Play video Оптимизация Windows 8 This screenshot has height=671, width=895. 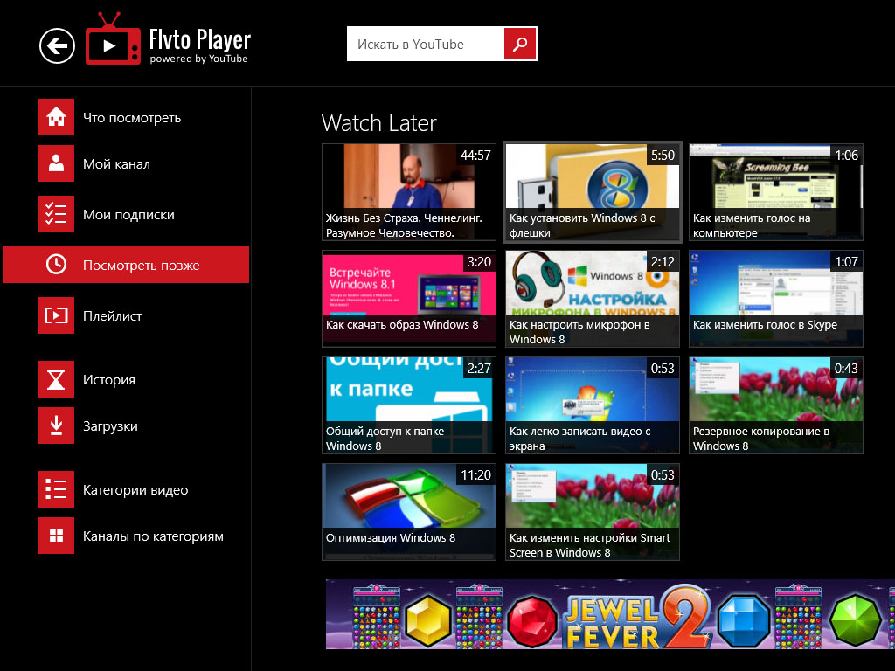(x=409, y=512)
